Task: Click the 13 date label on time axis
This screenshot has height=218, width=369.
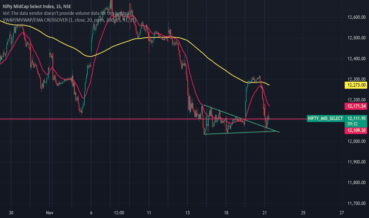Action: pyautogui.click(x=188, y=213)
